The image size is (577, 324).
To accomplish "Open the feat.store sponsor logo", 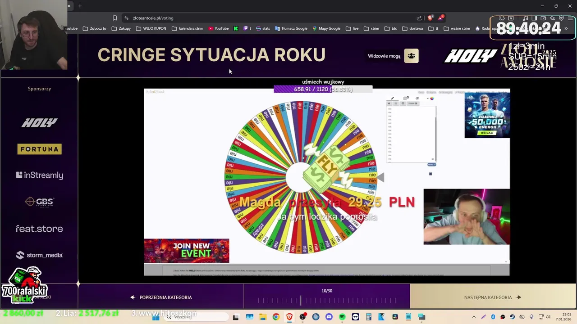I will (x=40, y=229).
